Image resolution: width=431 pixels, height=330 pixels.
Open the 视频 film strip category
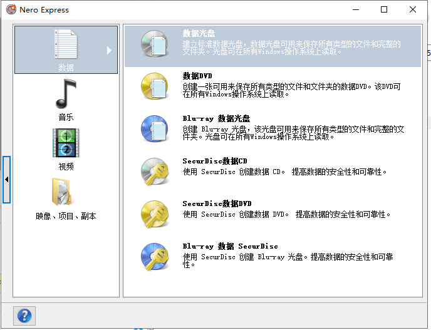click(66, 143)
